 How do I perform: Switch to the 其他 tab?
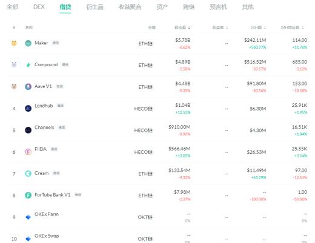pyautogui.click(x=248, y=7)
